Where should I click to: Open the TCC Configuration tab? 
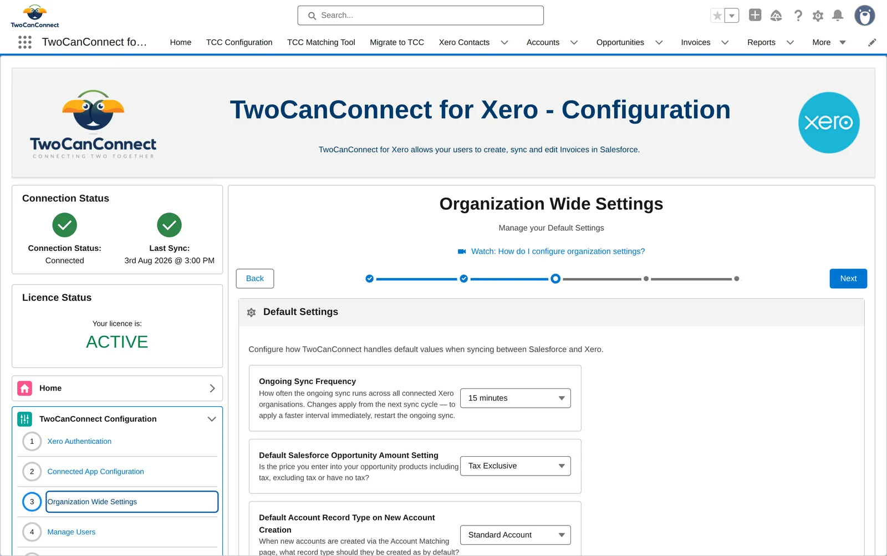tap(239, 42)
